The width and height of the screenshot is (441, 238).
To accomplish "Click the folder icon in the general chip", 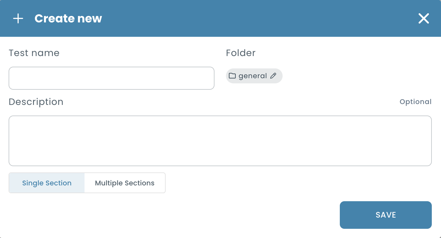I will (x=232, y=76).
